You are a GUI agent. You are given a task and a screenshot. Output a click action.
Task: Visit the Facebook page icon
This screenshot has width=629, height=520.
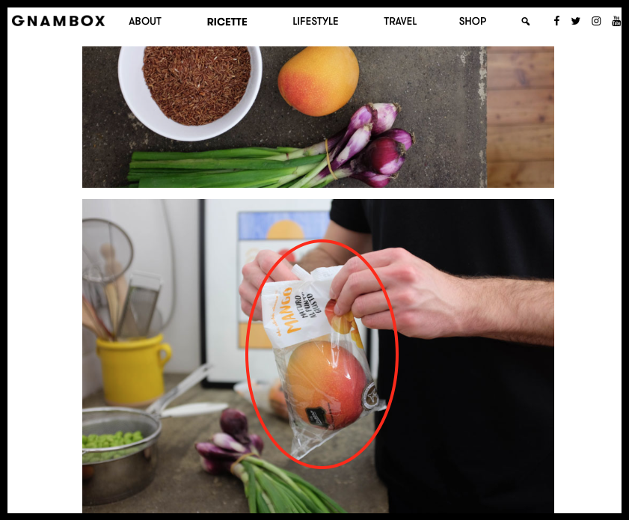coord(556,21)
